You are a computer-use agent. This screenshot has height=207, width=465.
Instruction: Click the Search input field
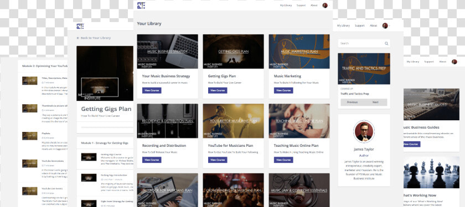tap(364, 44)
